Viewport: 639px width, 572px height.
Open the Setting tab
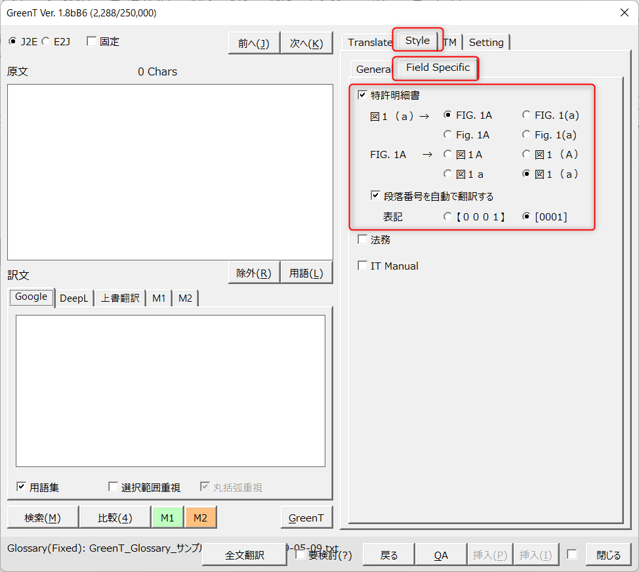click(x=486, y=43)
